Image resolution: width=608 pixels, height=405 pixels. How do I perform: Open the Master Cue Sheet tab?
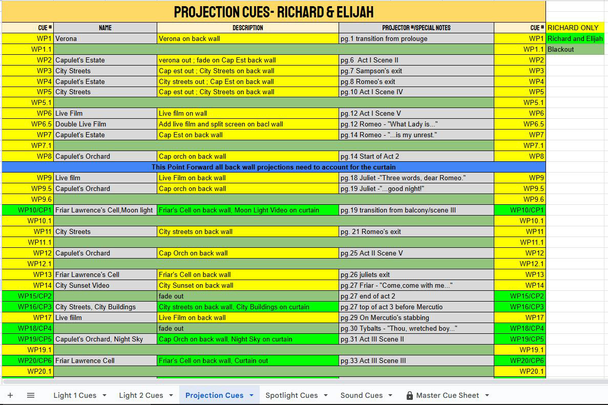(448, 395)
